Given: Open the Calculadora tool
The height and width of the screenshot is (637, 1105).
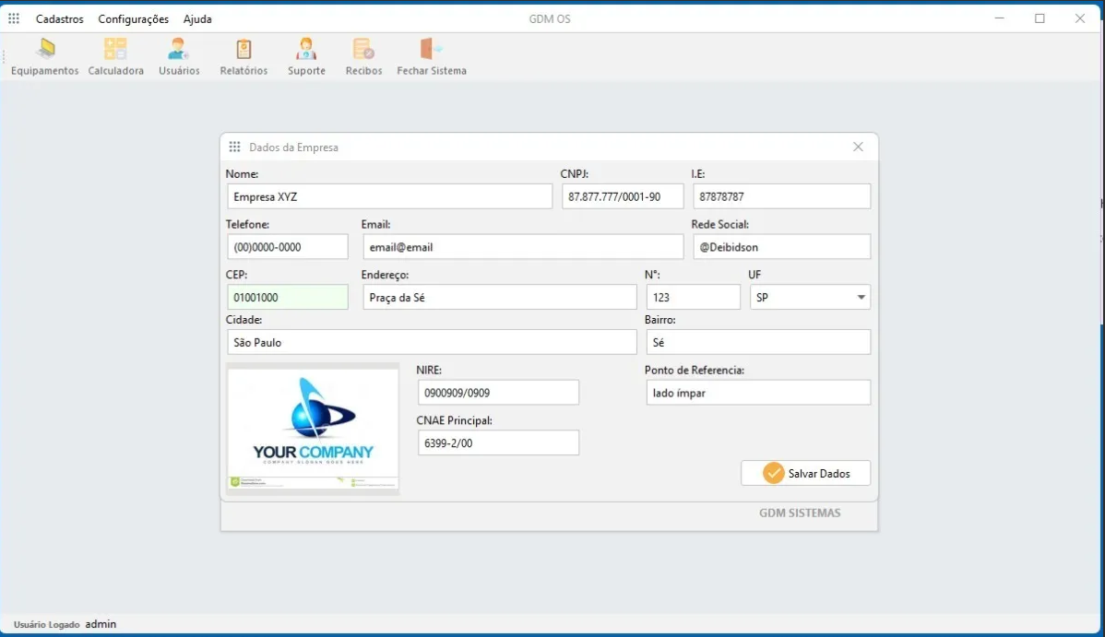Looking at the screenshot, I should tap(114, 55).
